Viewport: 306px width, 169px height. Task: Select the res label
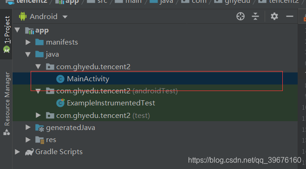[x=51, y=140]
